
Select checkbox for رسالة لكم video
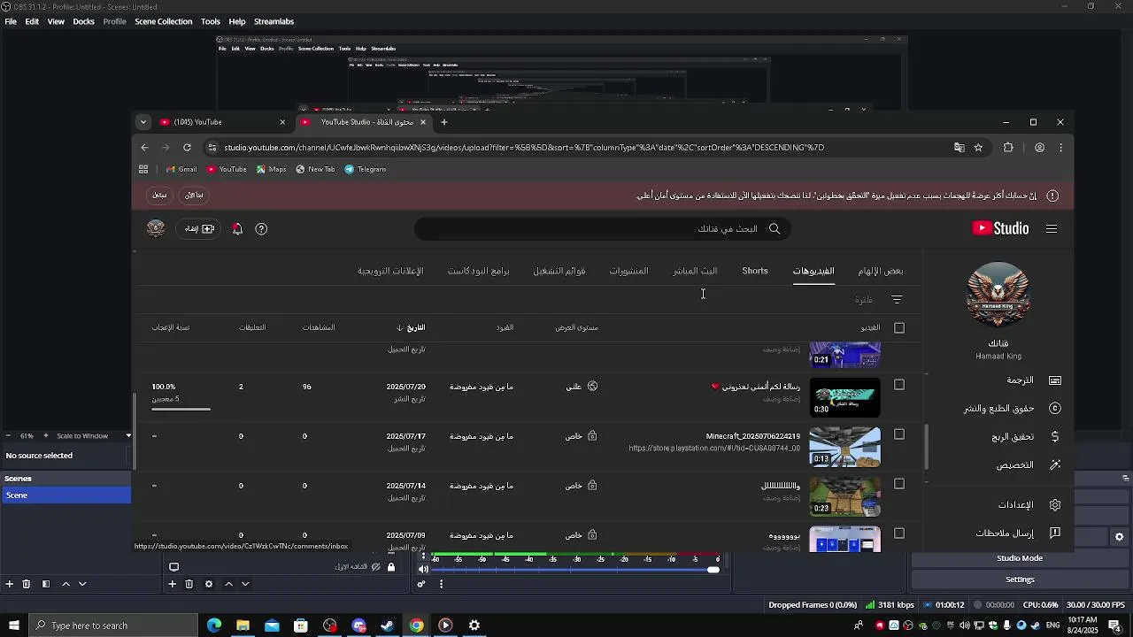click(899, 385)
